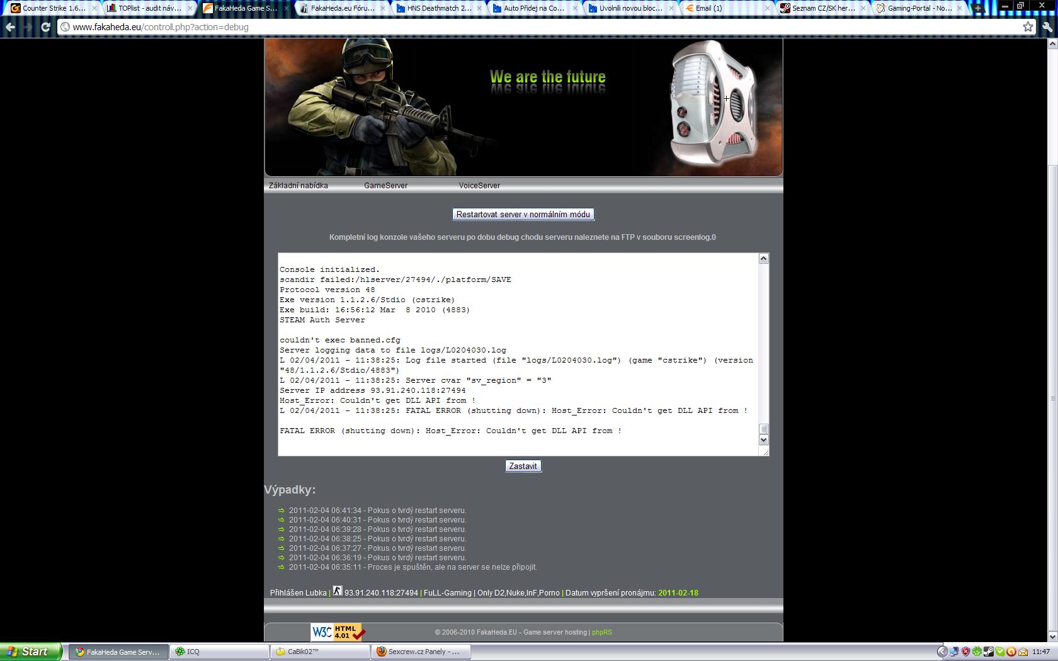Image resolution: width=1058 pixels, height=661 pixels.
Task: Click the Výpadky heading
Action: click(x=290, y=490)
